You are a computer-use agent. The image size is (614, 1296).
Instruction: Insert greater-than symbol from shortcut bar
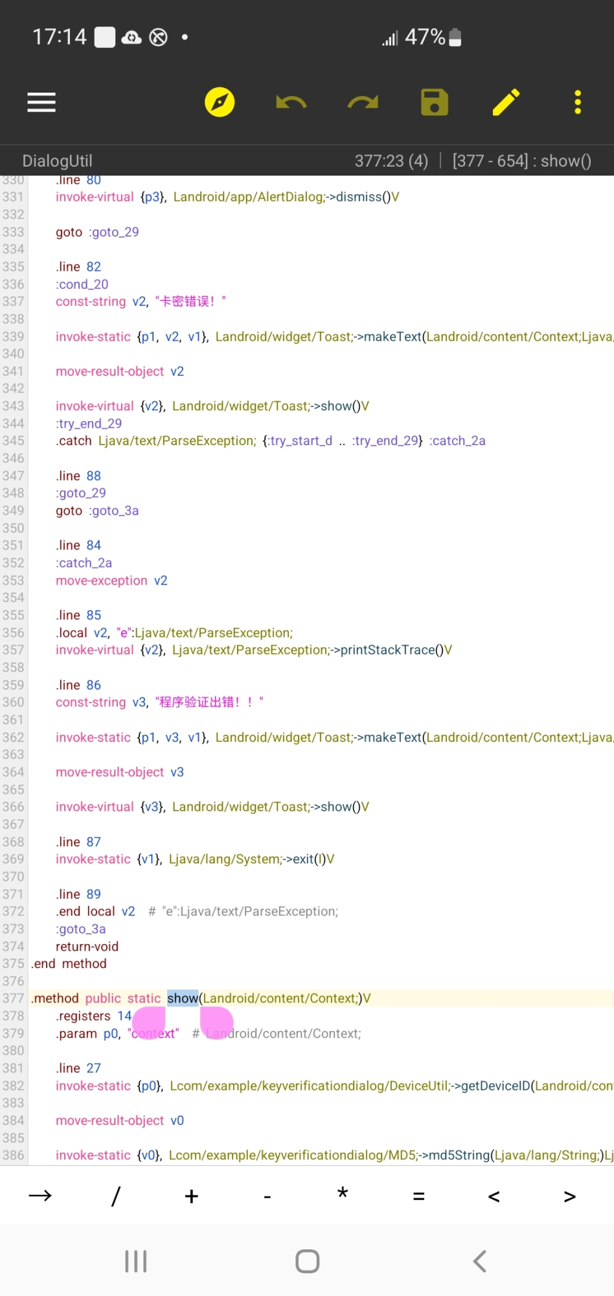tap(570, 1196)
